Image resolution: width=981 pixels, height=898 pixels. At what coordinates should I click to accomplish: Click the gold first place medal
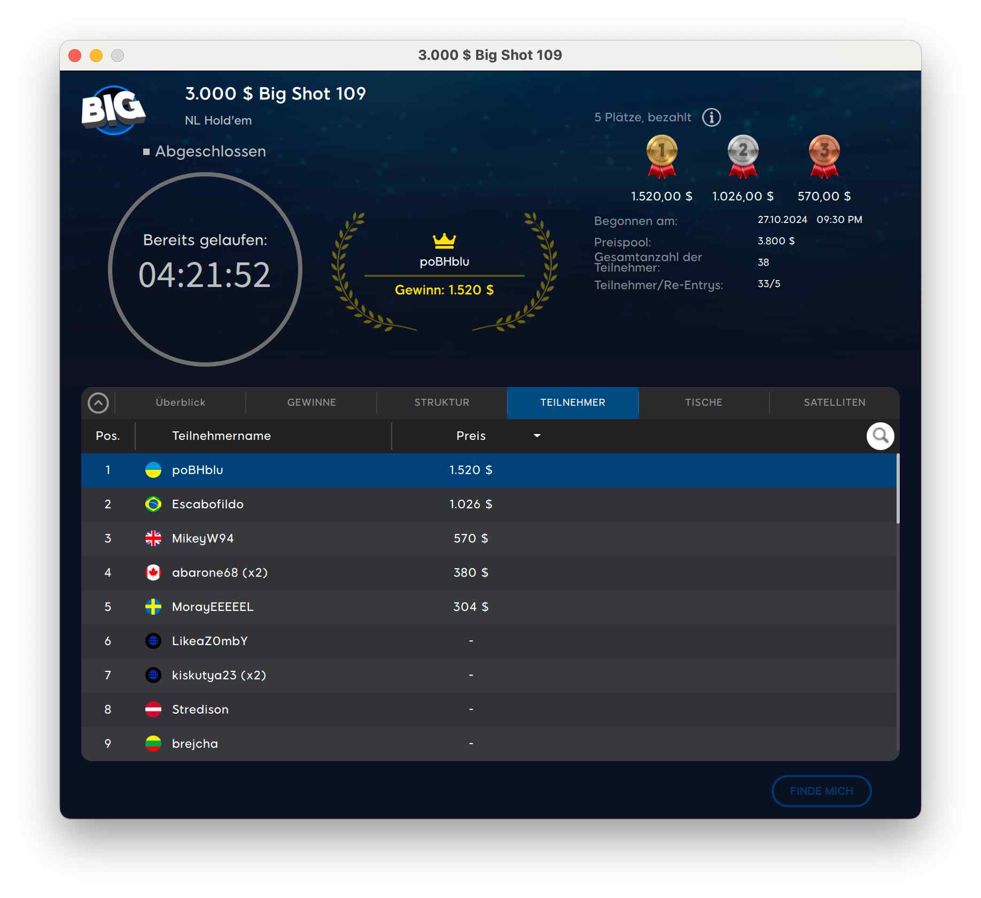tap(661, 156)
